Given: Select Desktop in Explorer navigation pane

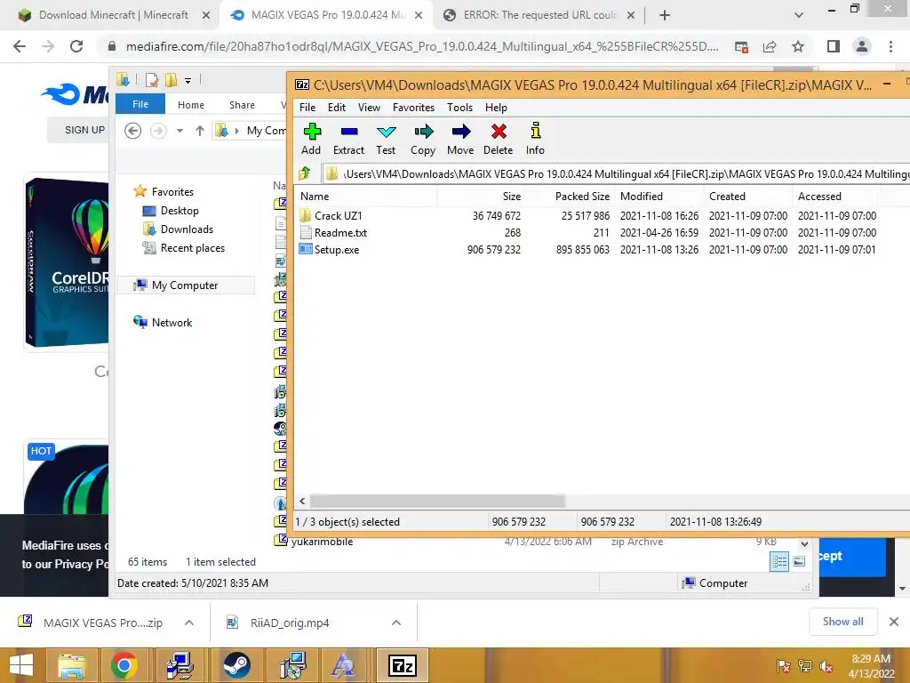Looking at the screenshot, I should 180,210.
